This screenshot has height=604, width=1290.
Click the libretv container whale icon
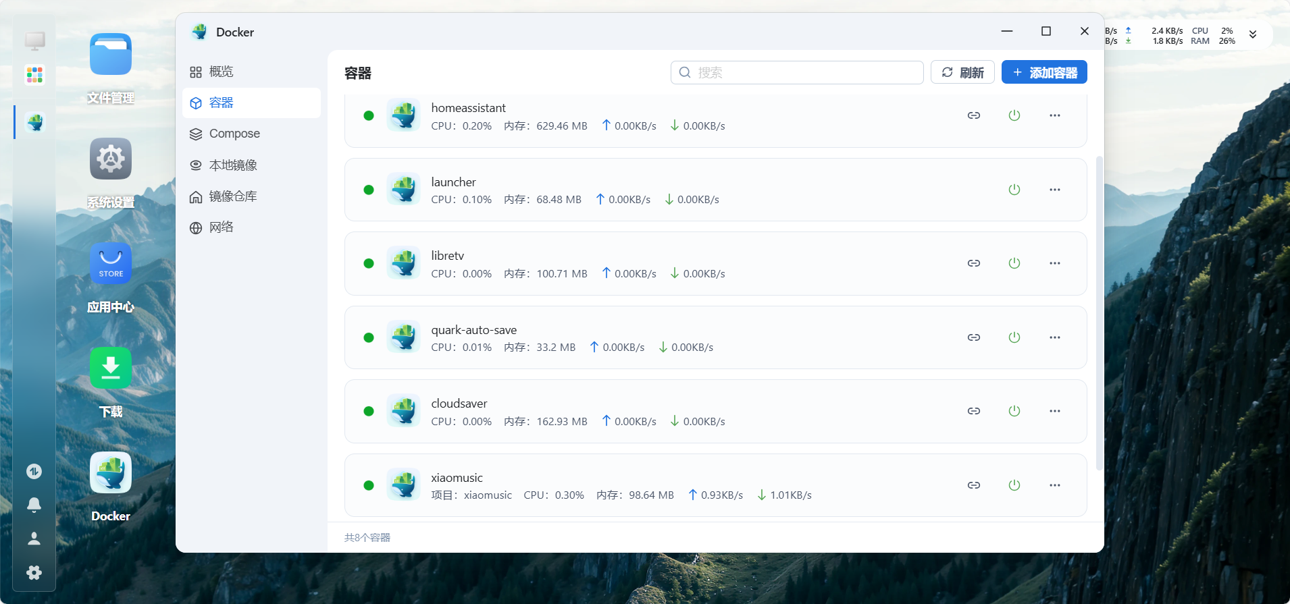point(404,263)
